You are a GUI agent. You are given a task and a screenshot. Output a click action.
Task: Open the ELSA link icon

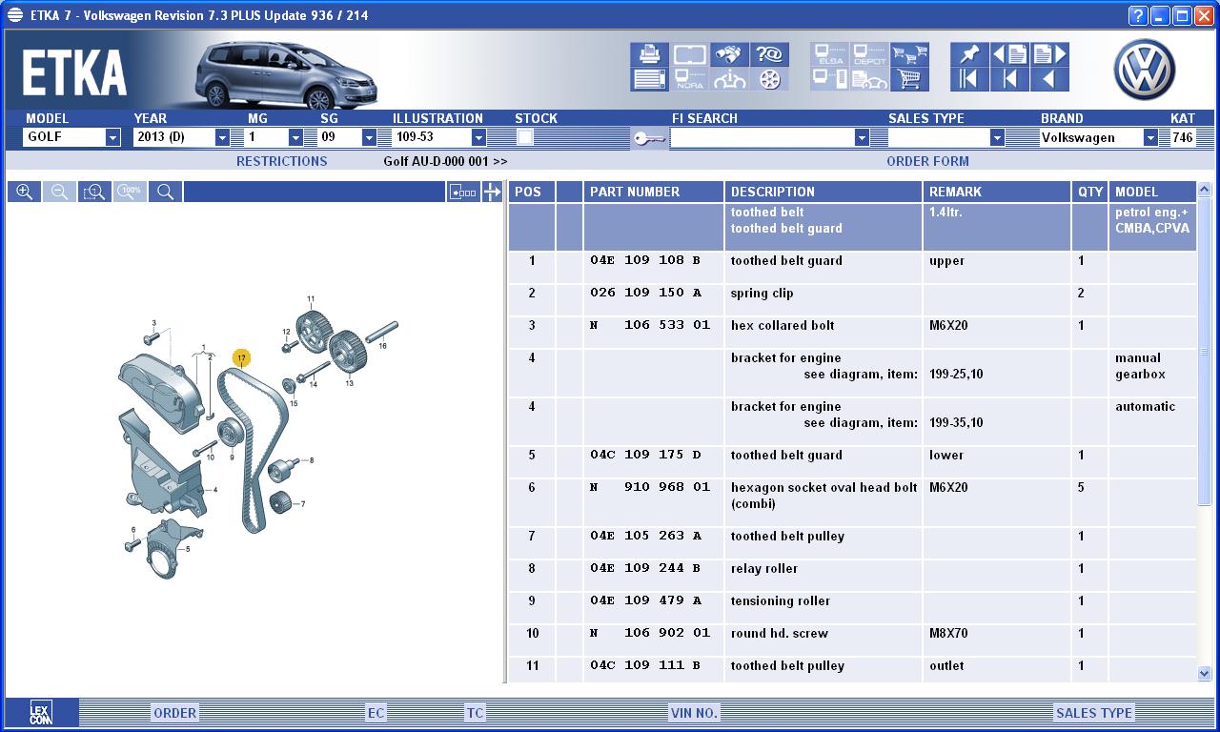click(x=830, y=53)
